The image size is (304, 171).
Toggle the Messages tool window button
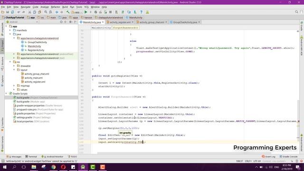click(14, 156)
